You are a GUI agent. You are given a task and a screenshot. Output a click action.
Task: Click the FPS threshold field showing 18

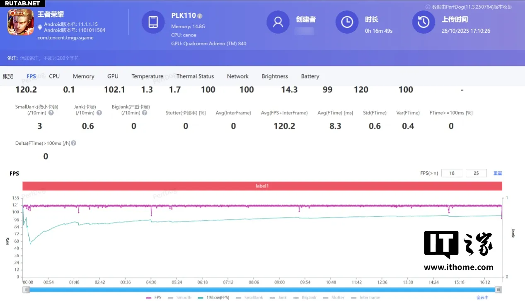[452, 173]
